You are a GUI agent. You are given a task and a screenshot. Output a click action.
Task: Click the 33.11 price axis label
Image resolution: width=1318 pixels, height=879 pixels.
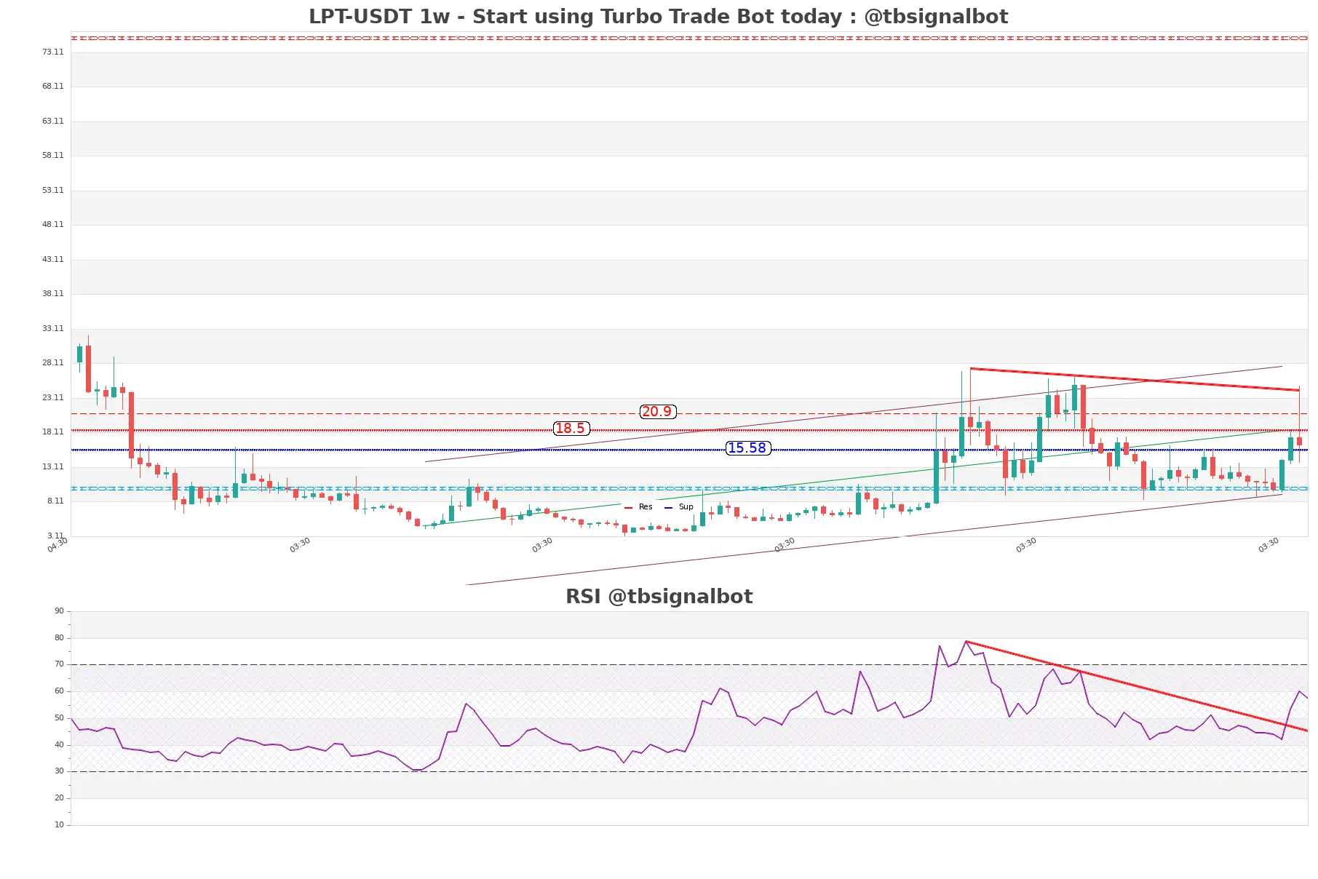52,329
